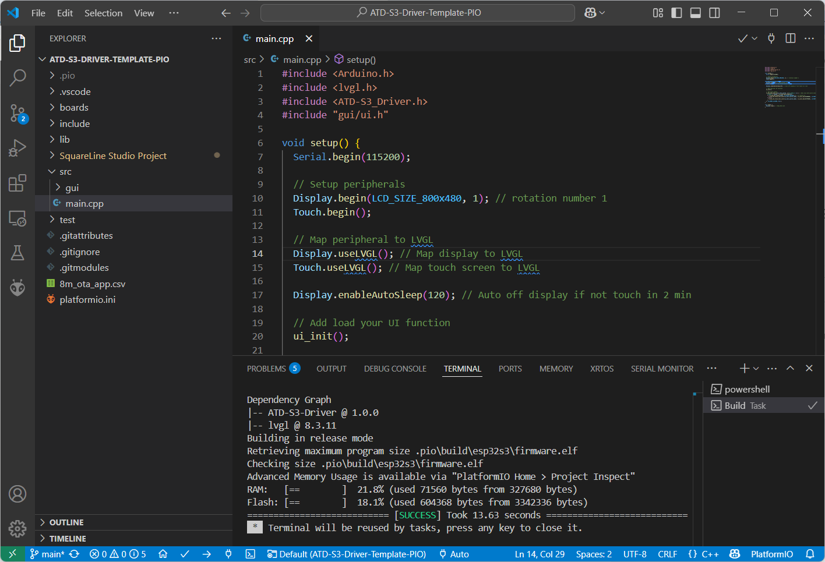Toggle the secondary side bar layout
Screen dimensions: 825x562
pos(714,13)
